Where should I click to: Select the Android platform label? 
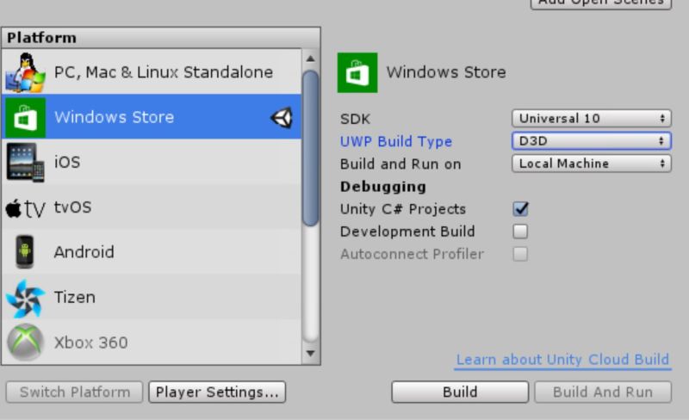coord(84,252)
